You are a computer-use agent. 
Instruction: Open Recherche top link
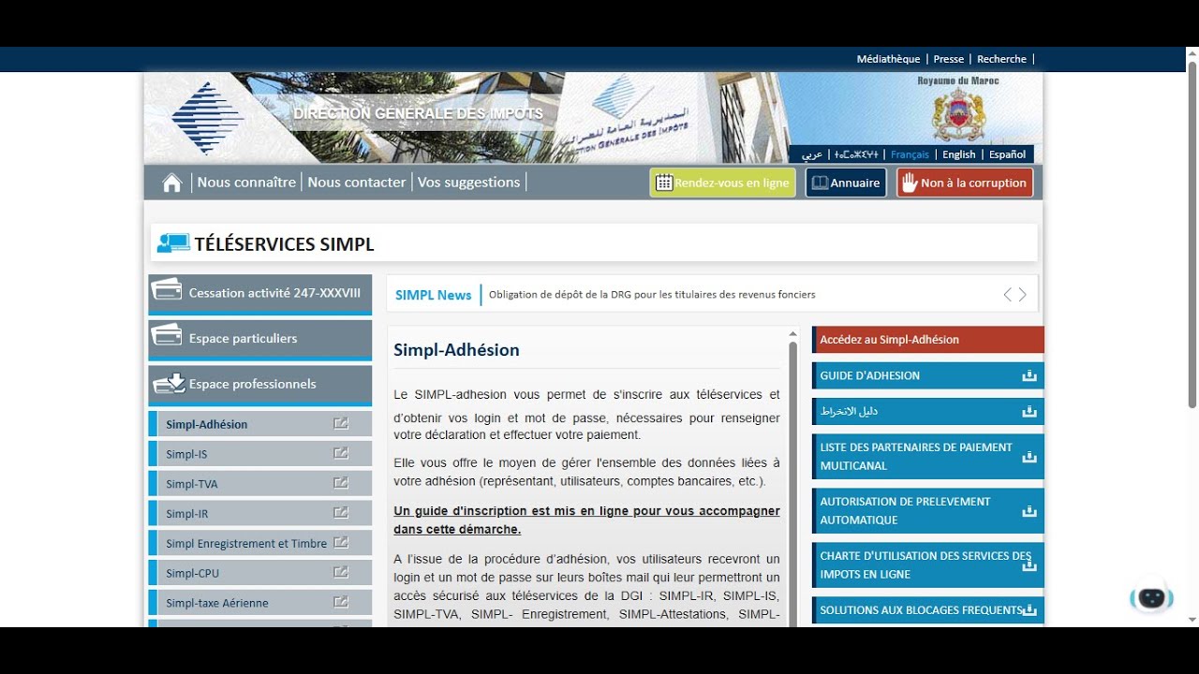(x=1002, y=59)
